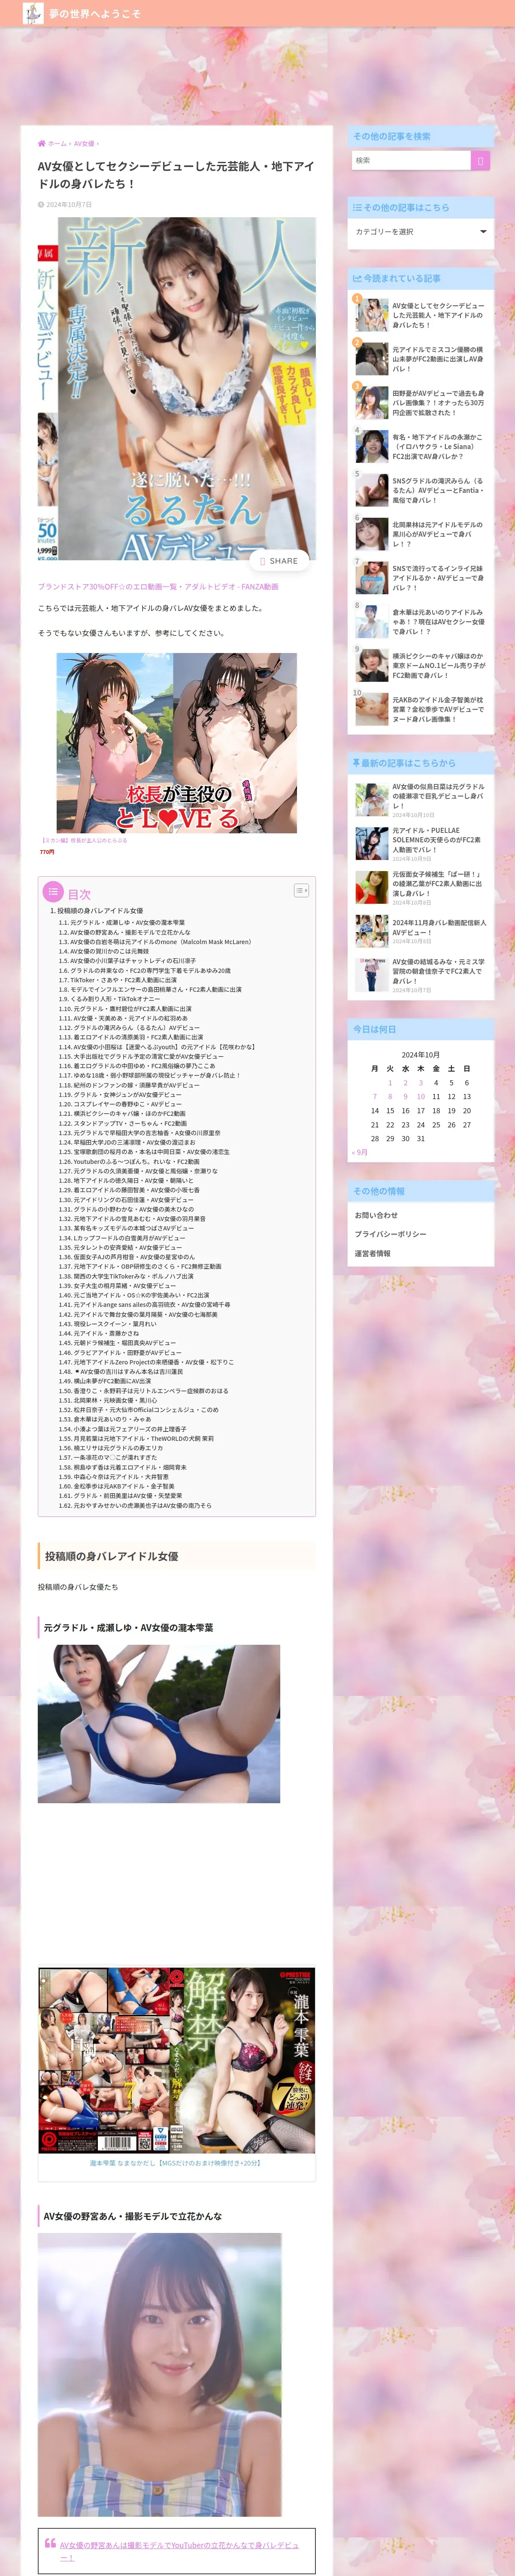Select calendar date 10 in 2024年10月
515x2576 pixels.
420,1097
